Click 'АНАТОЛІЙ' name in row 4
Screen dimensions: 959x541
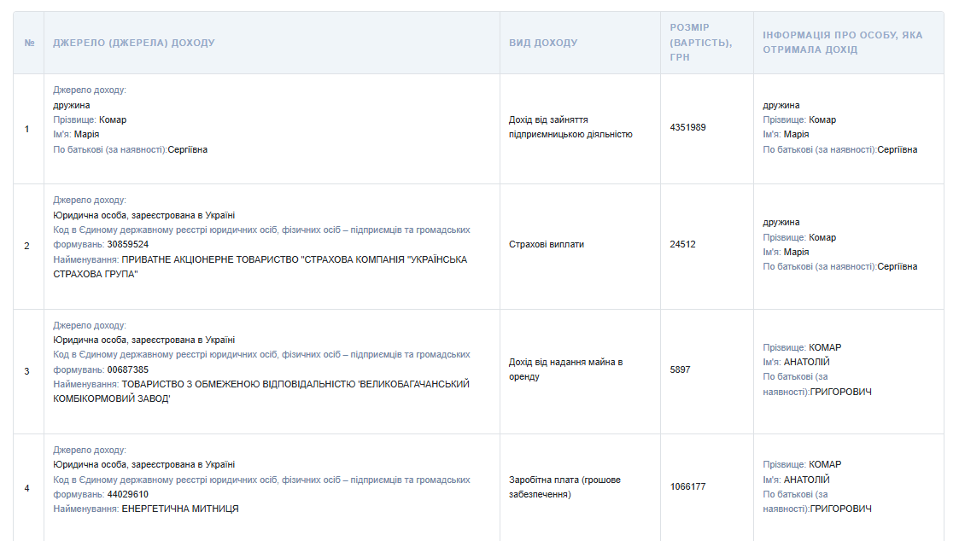coord(807,480)
